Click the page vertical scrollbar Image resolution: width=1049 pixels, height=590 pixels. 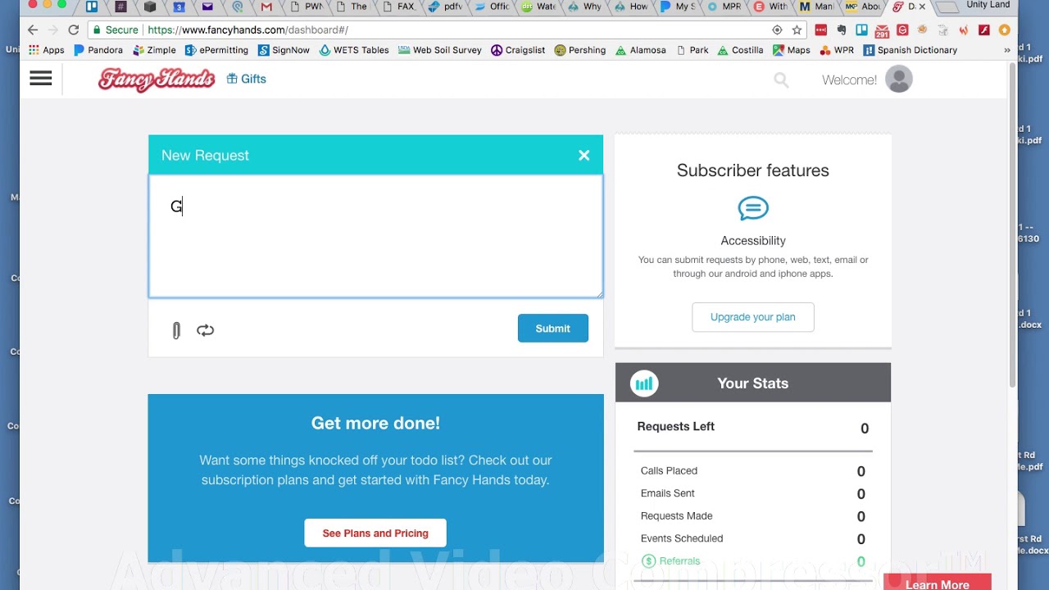(1012, 225)
